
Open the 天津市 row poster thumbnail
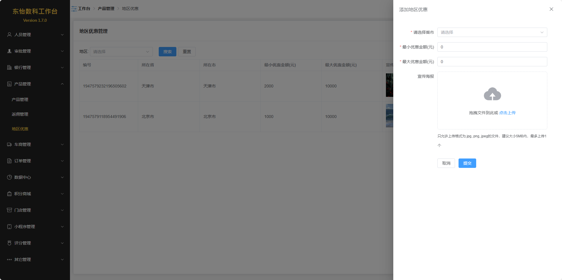pos(389,85)
